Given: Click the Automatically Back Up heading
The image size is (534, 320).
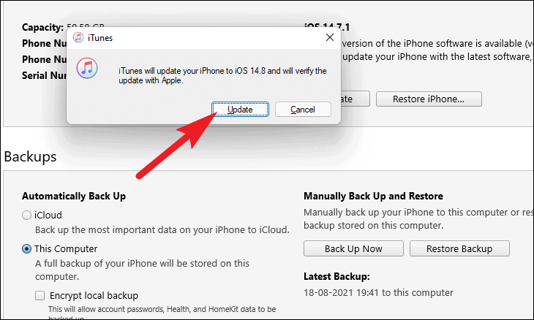Looking at the screenshot, I should [x=74, y=196].
